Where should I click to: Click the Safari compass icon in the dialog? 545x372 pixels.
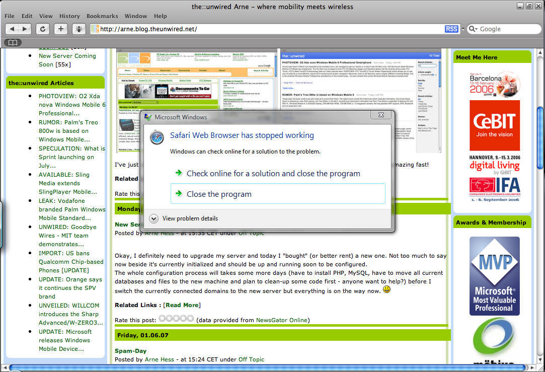[x=157, y=137]
